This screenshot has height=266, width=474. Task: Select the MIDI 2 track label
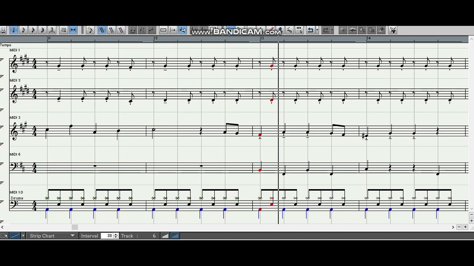(15, 81)
